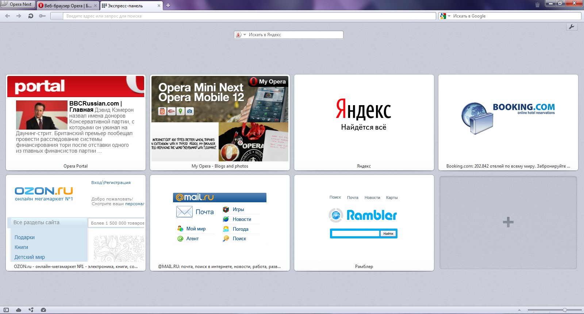Go forward with the forward arrow
The image size is (584, 314).
click(19, 16)
